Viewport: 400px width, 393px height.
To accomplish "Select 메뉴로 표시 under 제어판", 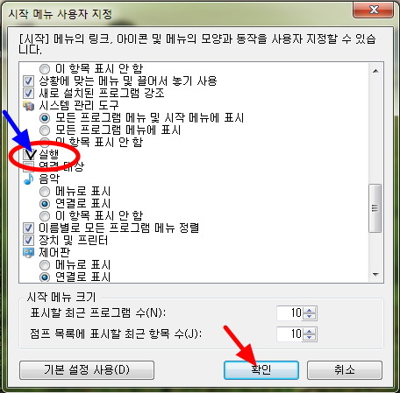I will click(45, 265).
